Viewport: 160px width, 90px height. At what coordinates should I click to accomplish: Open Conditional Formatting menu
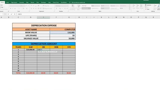72,7
